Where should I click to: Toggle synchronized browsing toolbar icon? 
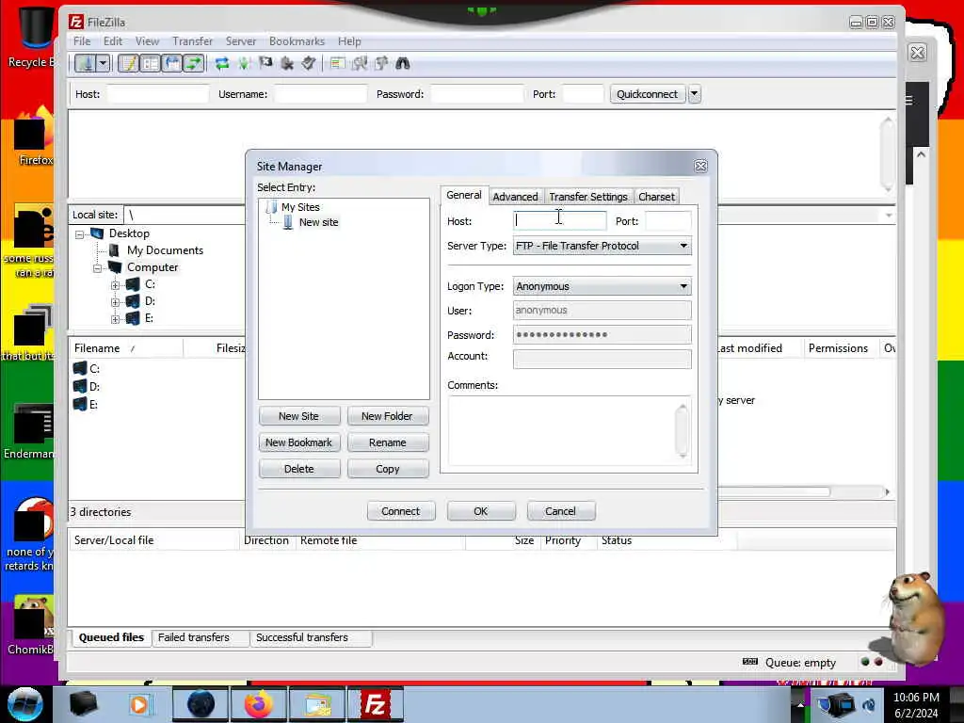(x=380, y=63)
